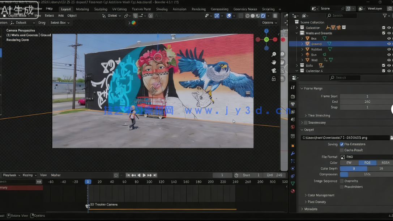Click the camera view icon in viewport

[x=274, y=70]
